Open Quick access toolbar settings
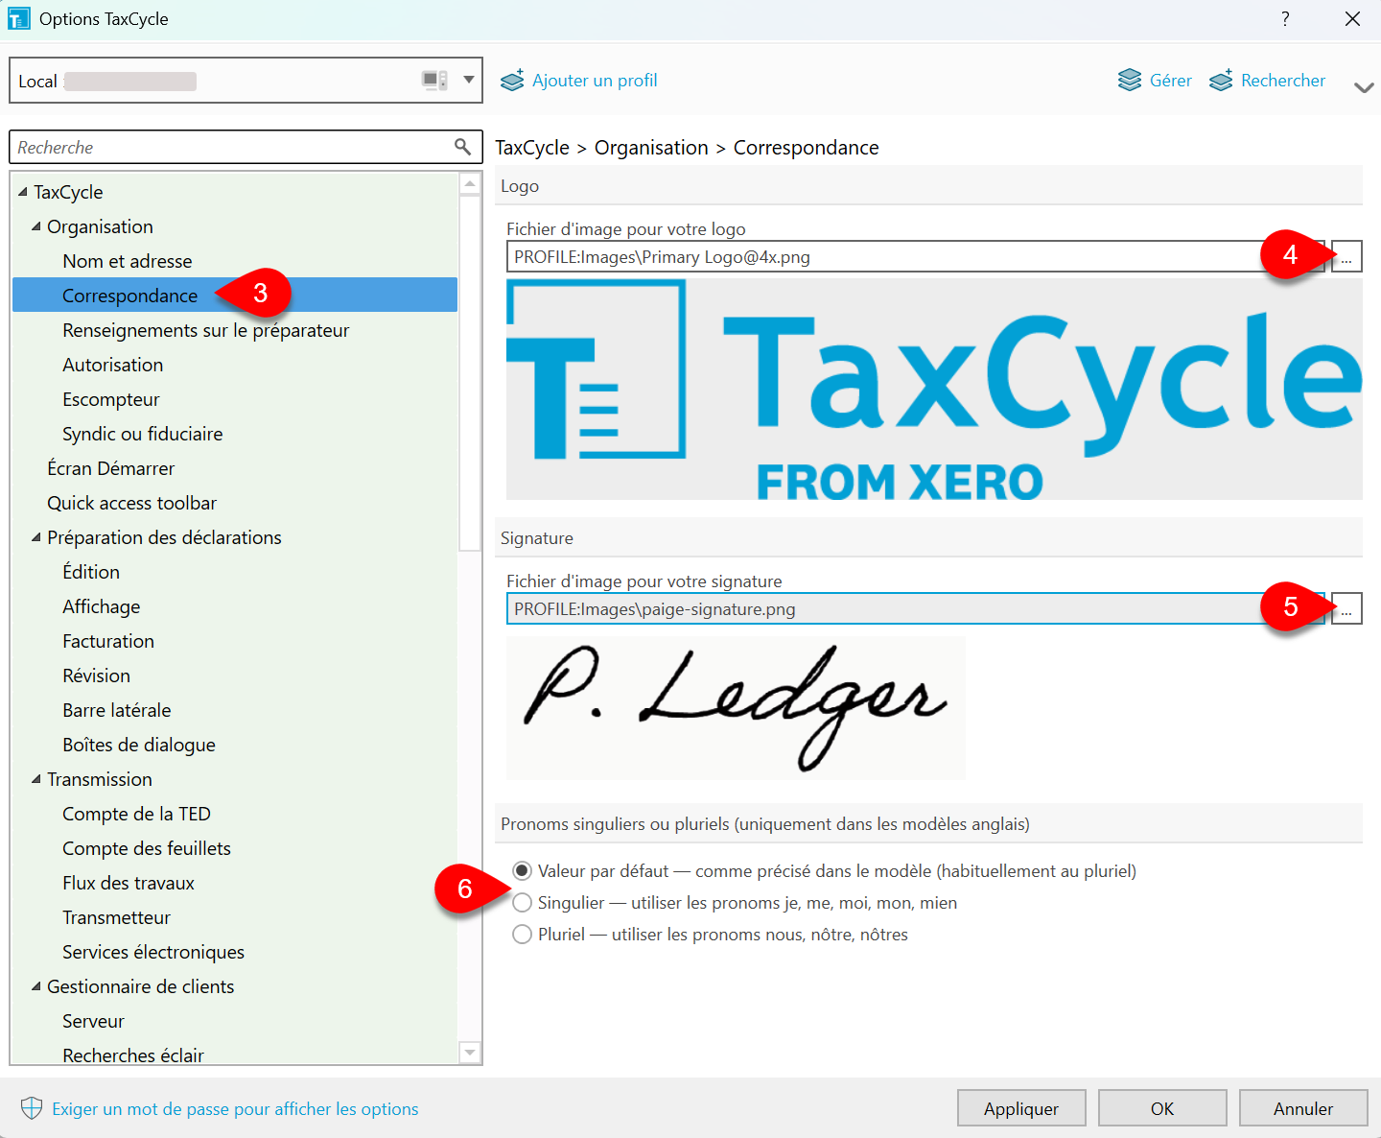Screen dimensions: 1381x1138 click(132, 503)
